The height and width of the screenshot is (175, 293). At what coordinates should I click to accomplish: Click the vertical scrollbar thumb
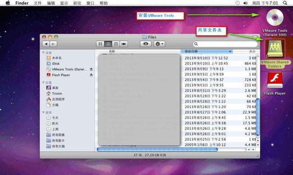pos(258,117)
